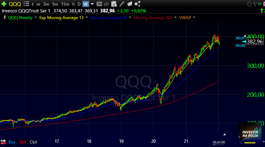Select the 15m timeframe
The image size is (265, 147).
point(65,4)
